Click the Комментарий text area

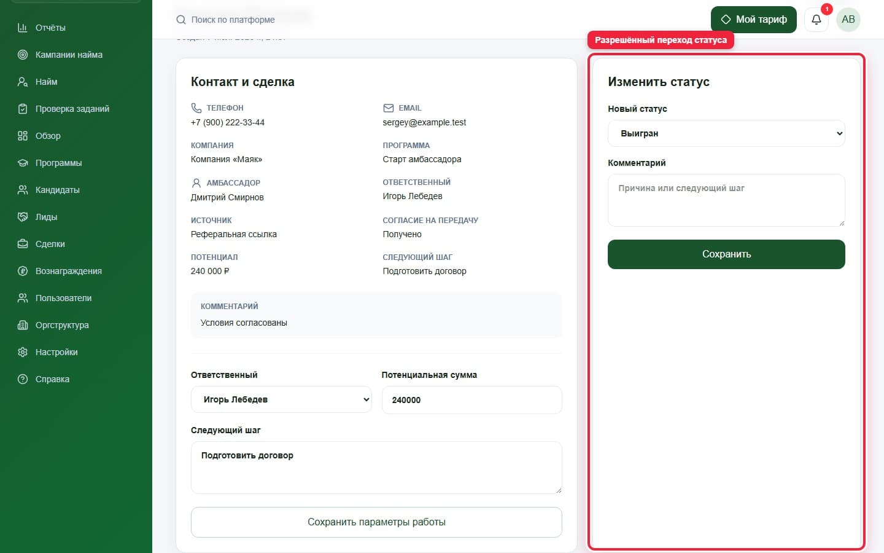(726, 200)
